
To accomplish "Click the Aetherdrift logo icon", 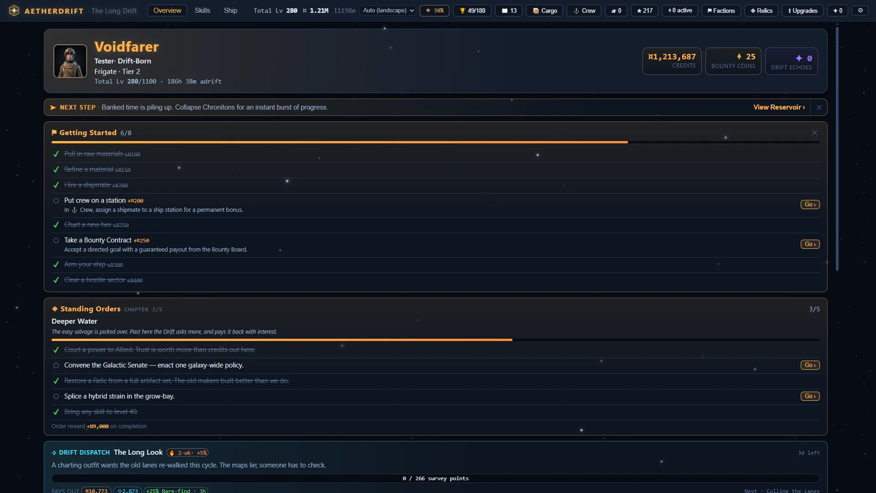I will point(14,10).
